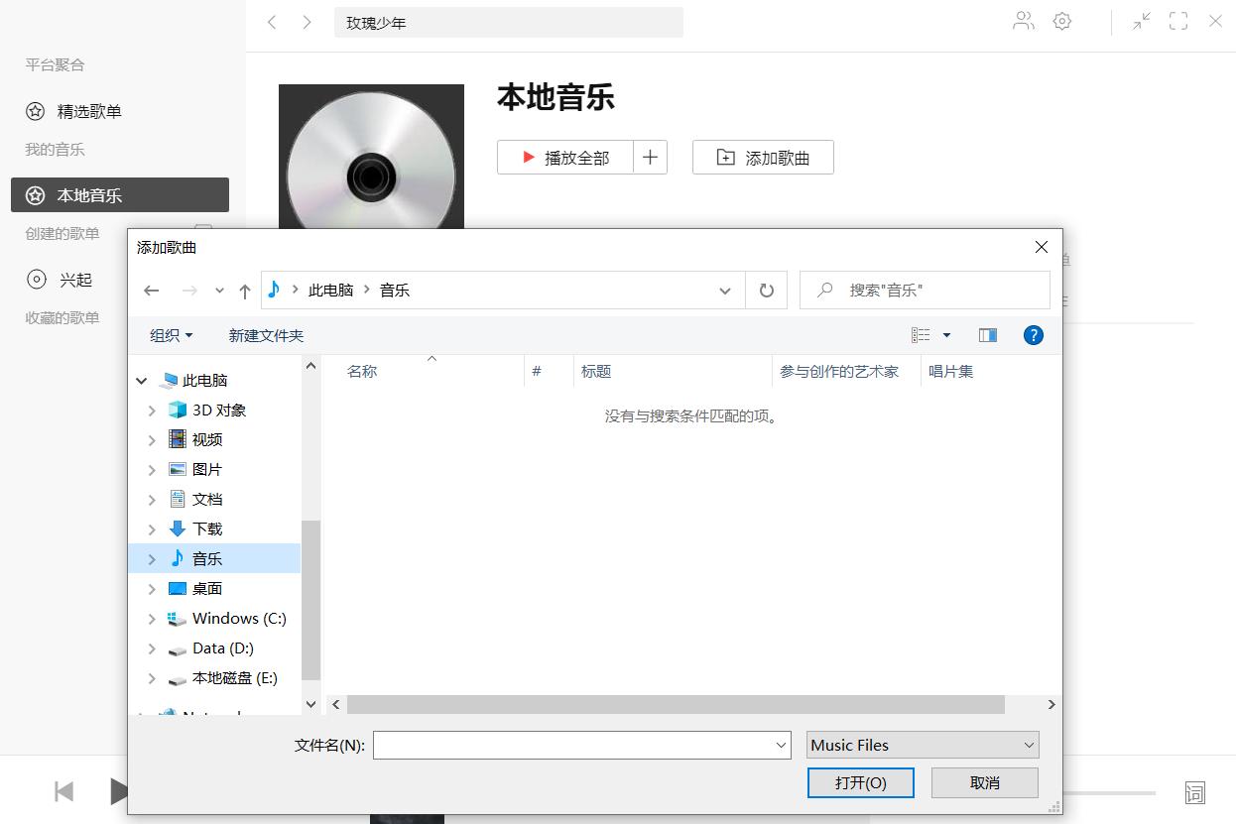
Task: Show the dialog preview pane
Action: 988,334
